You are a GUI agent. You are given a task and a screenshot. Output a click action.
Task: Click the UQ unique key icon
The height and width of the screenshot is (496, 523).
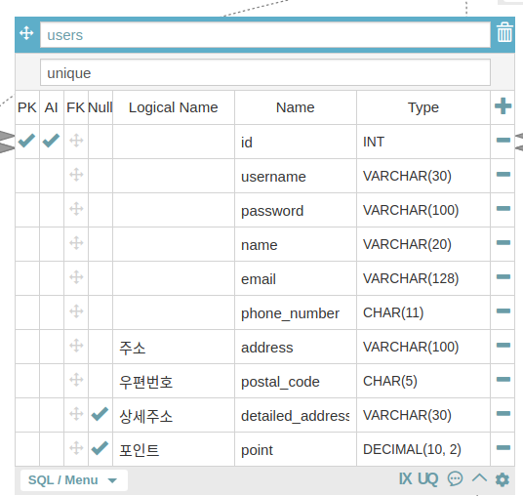(x=428, y=479)
